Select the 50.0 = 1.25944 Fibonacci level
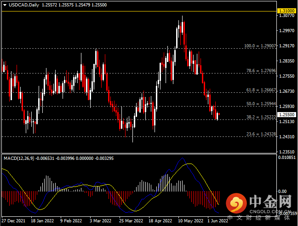 [x=261, y=104]
